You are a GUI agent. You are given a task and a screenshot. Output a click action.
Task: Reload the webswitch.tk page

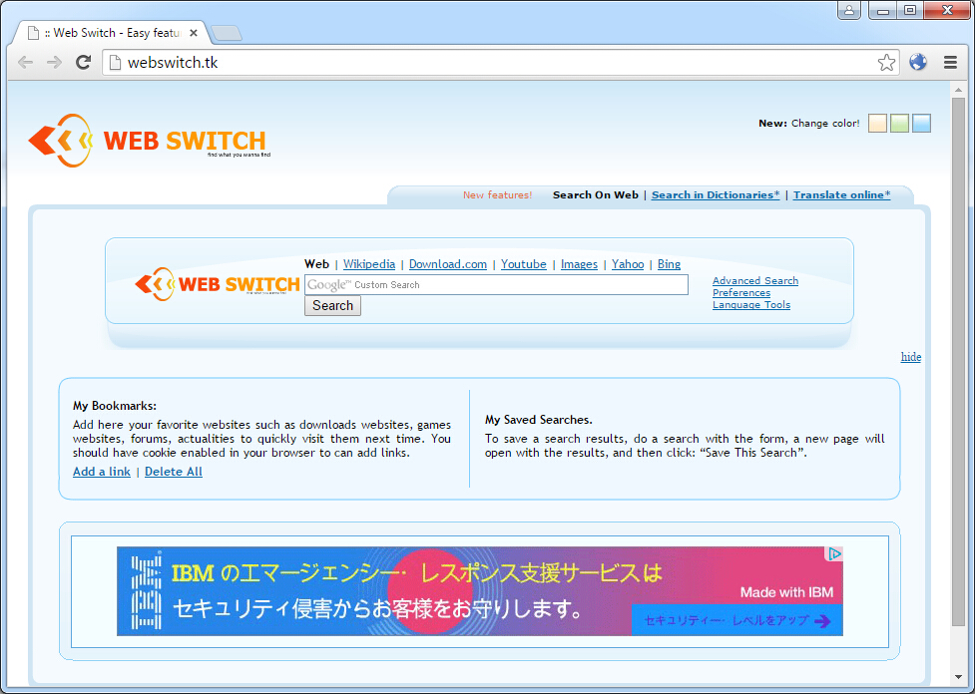[83, 62]
